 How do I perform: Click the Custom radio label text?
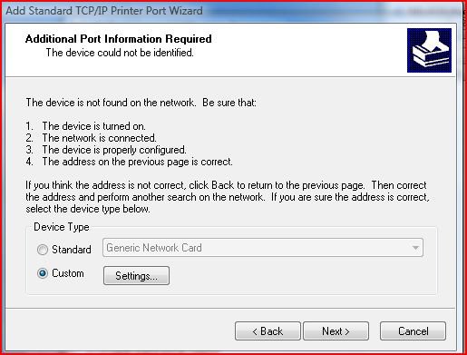[68, 273]
